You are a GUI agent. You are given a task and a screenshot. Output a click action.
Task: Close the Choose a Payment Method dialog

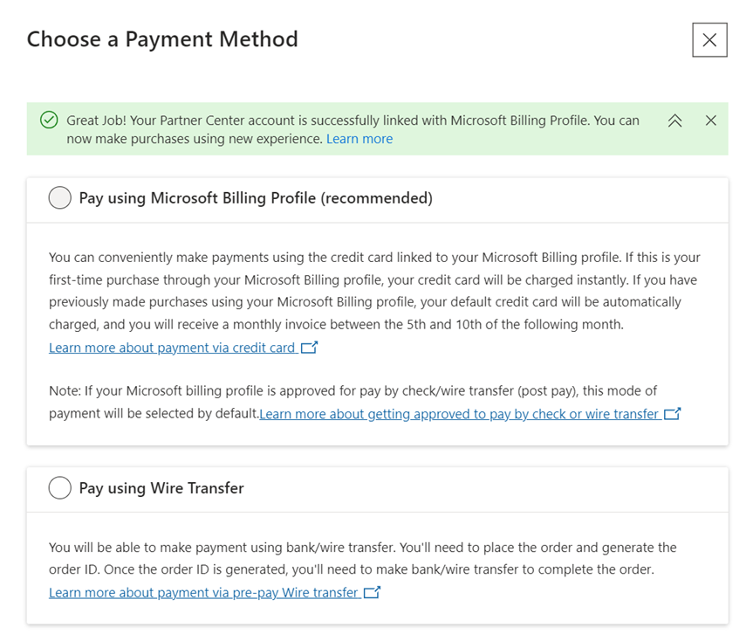point(709,40)
